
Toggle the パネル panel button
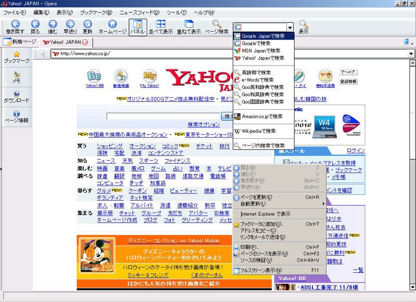138,28
